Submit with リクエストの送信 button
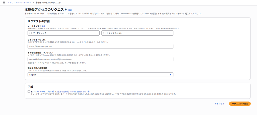257x115 pixels. [240, 104]
